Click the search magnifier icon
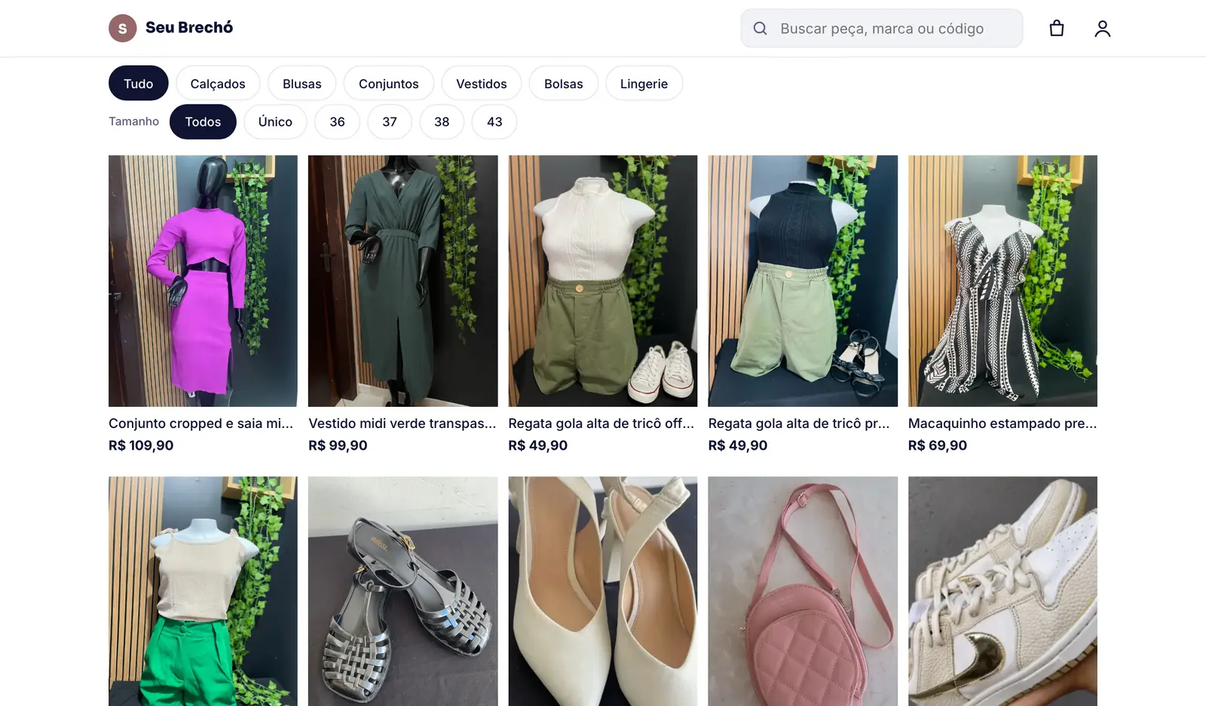 760,29
